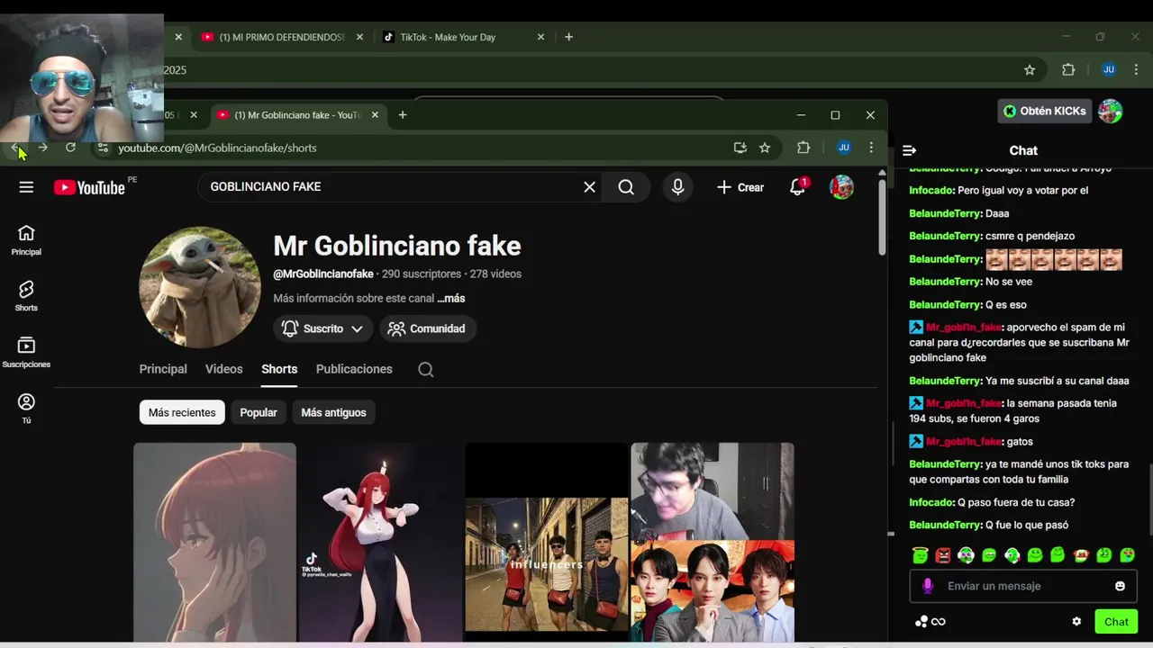Screen dimensions: 1153x648
Task: Close the TikTok browser tab
Action: point(540,37)
